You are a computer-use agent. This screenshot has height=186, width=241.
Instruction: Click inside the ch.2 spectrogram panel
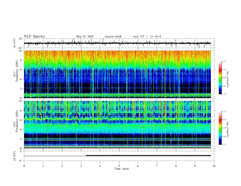117,125
